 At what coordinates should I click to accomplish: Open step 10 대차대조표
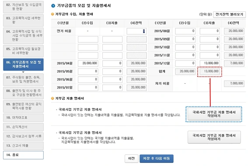[x=23, y=118]
